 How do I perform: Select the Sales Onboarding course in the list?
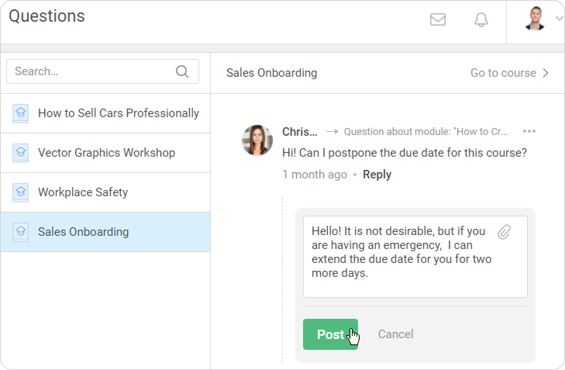[105, 232]
